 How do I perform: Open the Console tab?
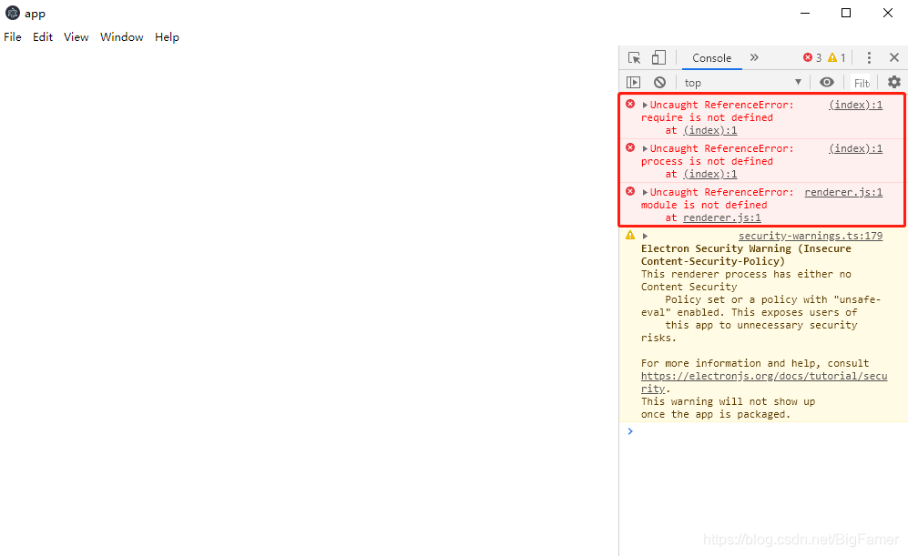point(711,58)
